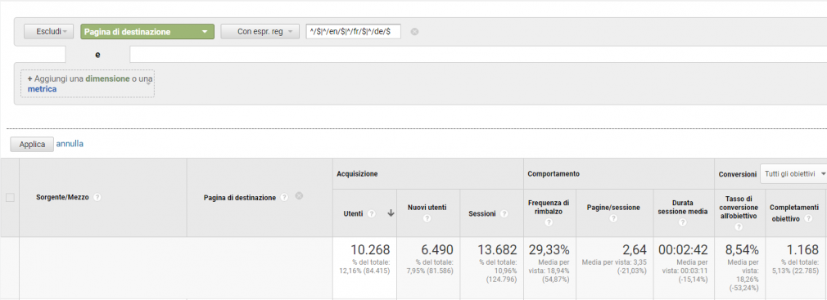
Task: Open help icon for Completamenti obiettivo
Action: point(808,218)
